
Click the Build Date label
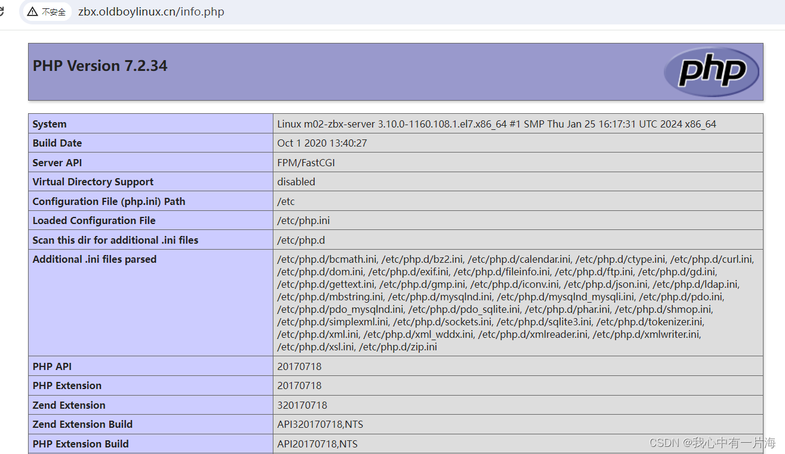click(x=57, y=143)
